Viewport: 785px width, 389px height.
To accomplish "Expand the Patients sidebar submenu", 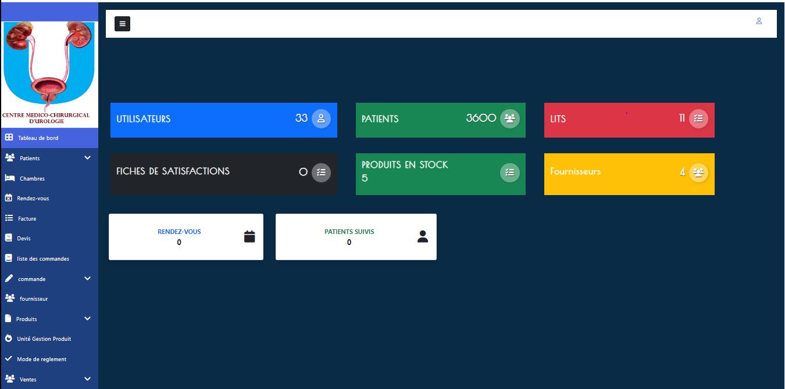I will coord(87,158).
